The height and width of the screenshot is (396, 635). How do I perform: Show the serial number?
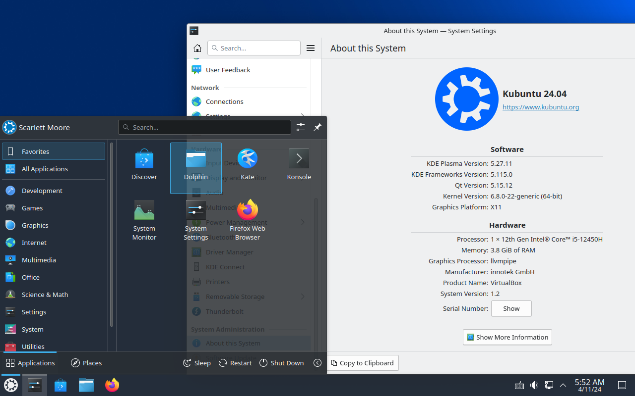(x=511, y=308)
